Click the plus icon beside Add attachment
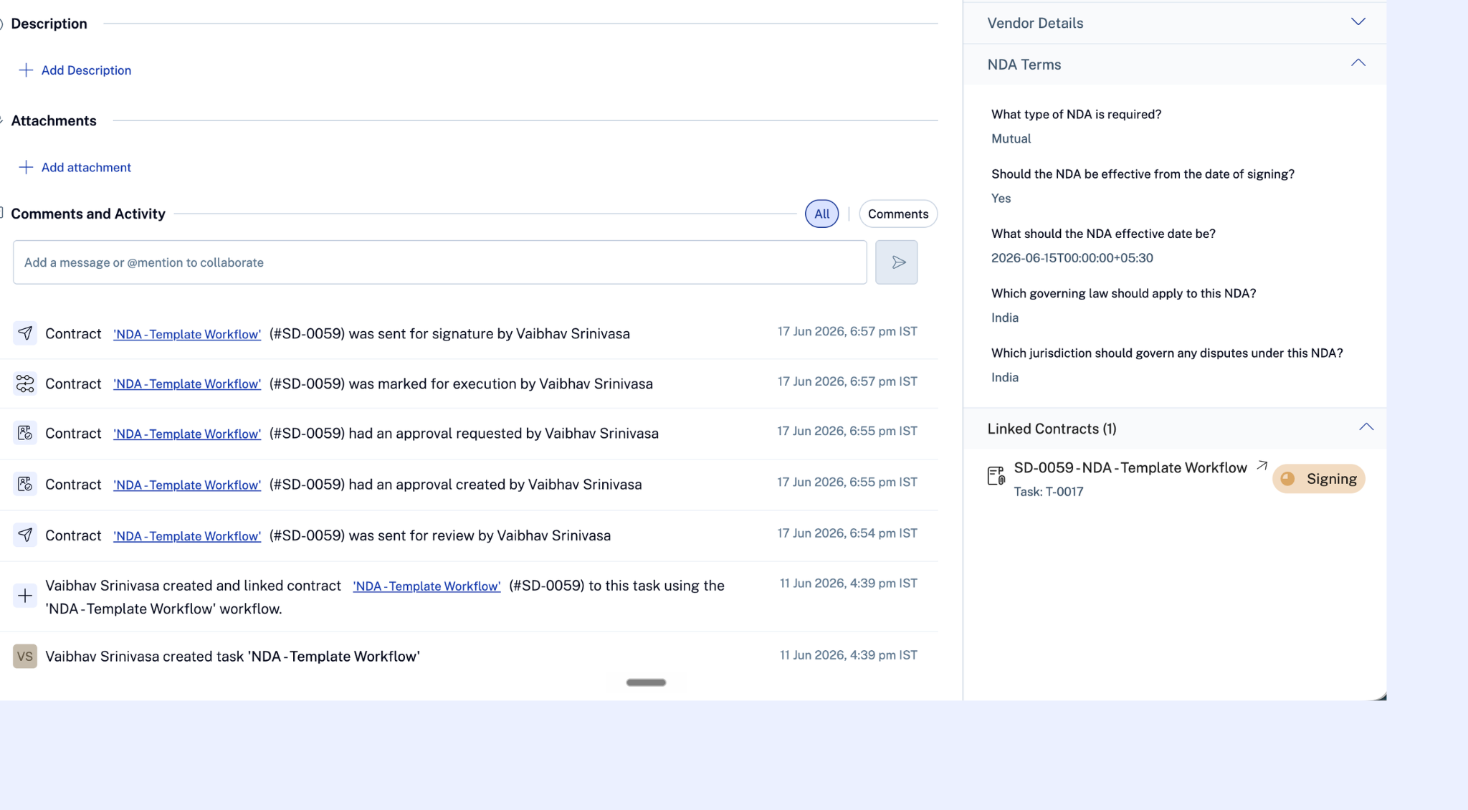The image size is (1468, 810). pyautogui.click(x=26, y=167)
